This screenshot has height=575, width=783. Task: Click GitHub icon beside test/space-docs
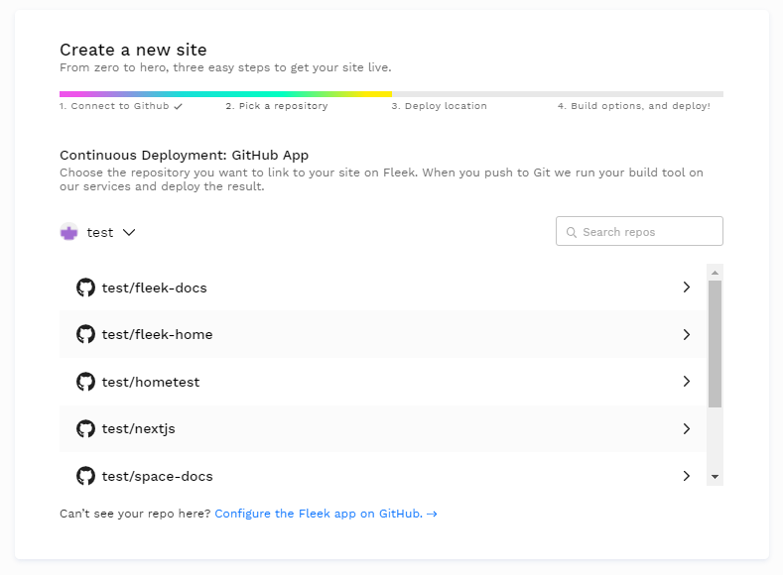point(85,476)
